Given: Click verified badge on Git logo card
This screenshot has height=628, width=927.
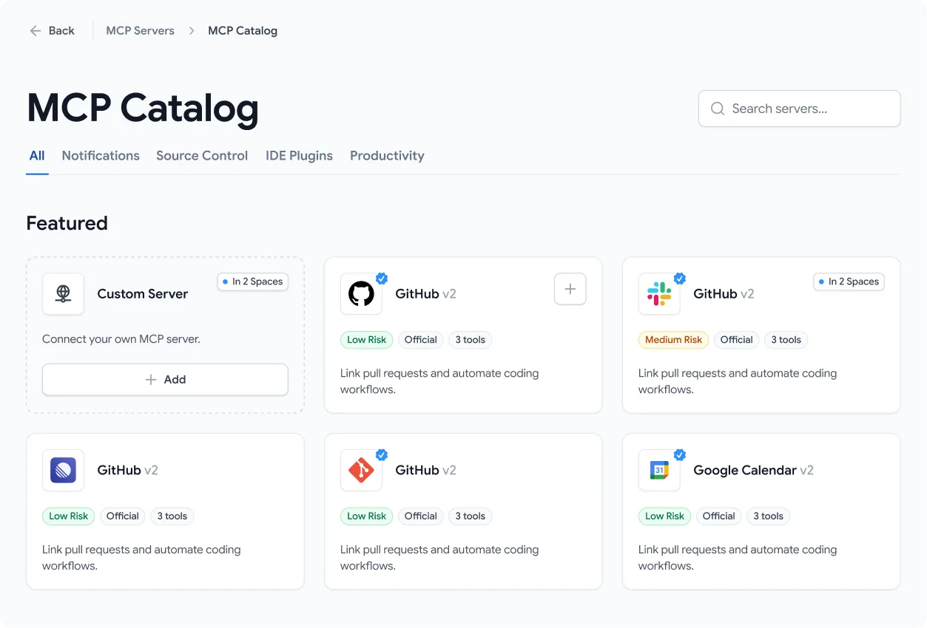Looking at the screenshot, I should pyautogui.click(x=382, y=455).
